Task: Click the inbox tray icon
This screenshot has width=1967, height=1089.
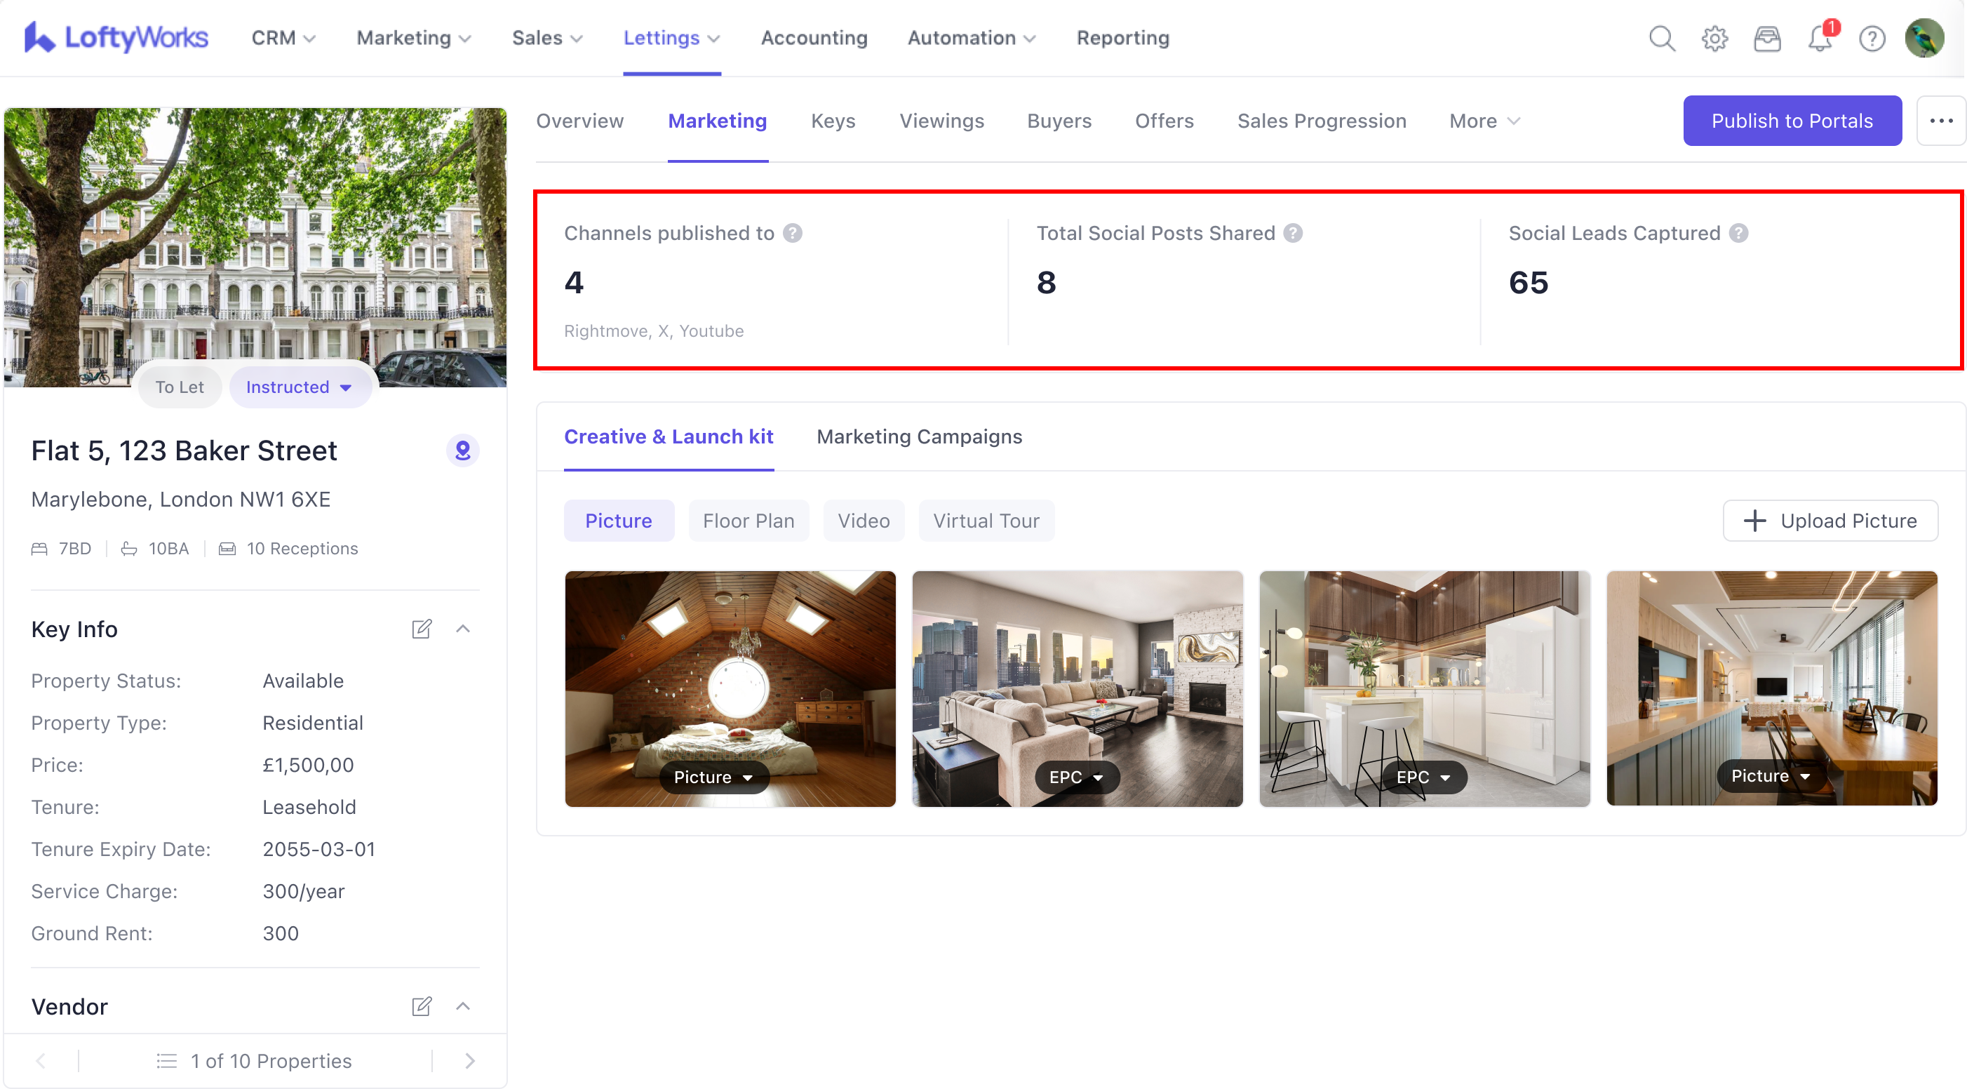Action: click(1767, 38)
